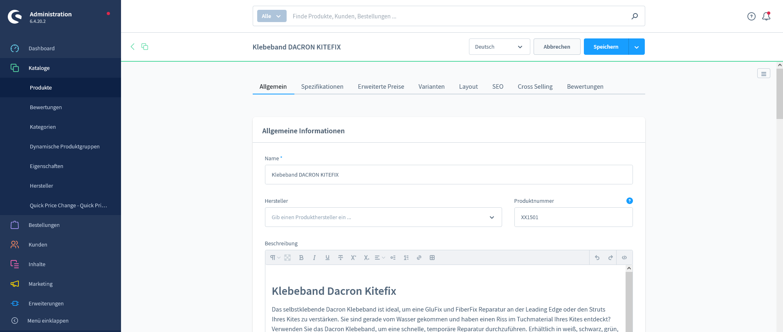Open text color picker in editor
The image size is (783, 332).
[288, 258]
